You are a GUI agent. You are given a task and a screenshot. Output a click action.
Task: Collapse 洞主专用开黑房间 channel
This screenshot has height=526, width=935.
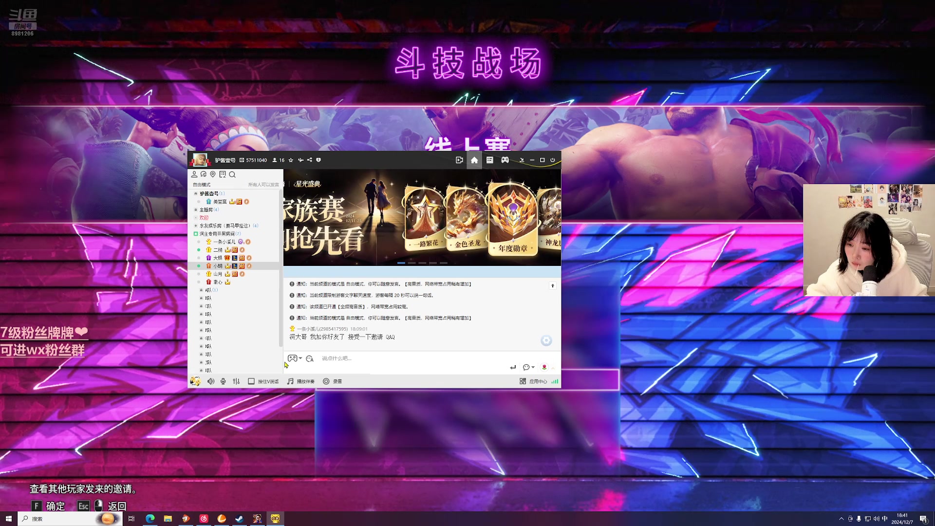tap(196, 234)
